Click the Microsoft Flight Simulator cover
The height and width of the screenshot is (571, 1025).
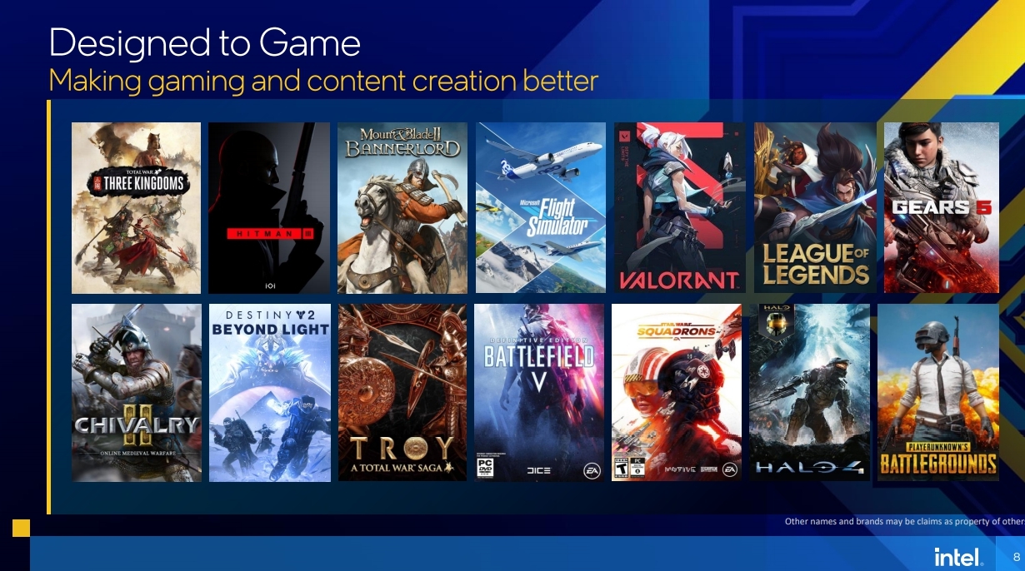coord(541,208)
